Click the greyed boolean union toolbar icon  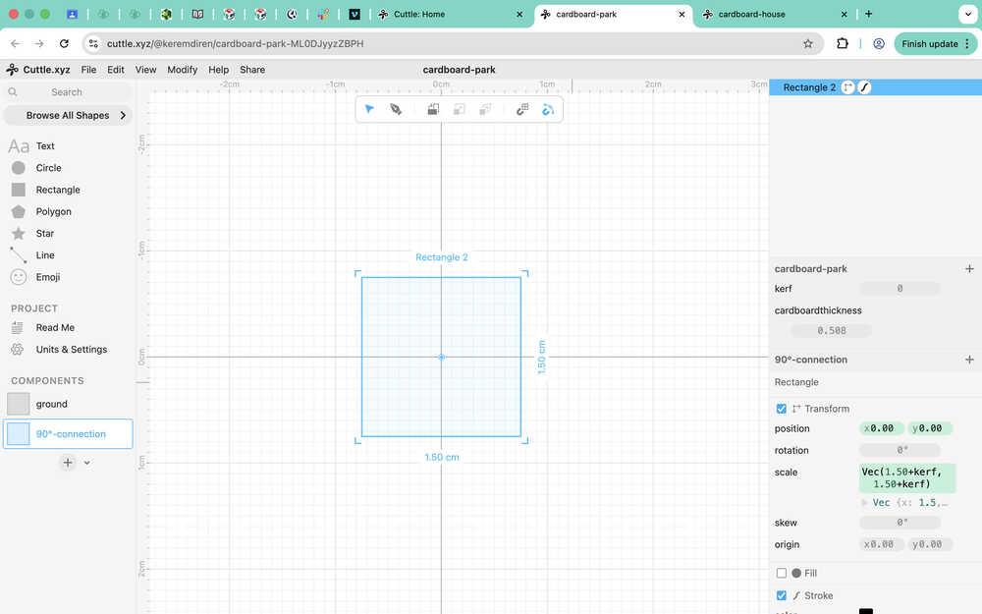(459, 109)
